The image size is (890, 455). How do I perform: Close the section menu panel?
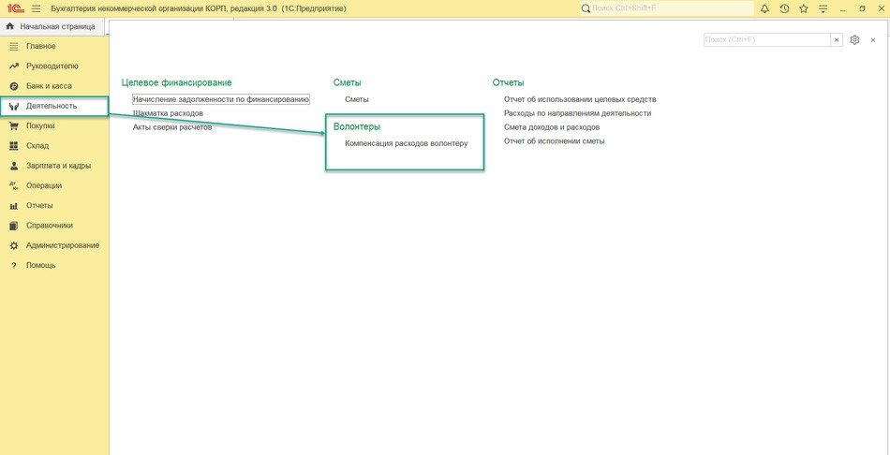(x=873, y=40)
